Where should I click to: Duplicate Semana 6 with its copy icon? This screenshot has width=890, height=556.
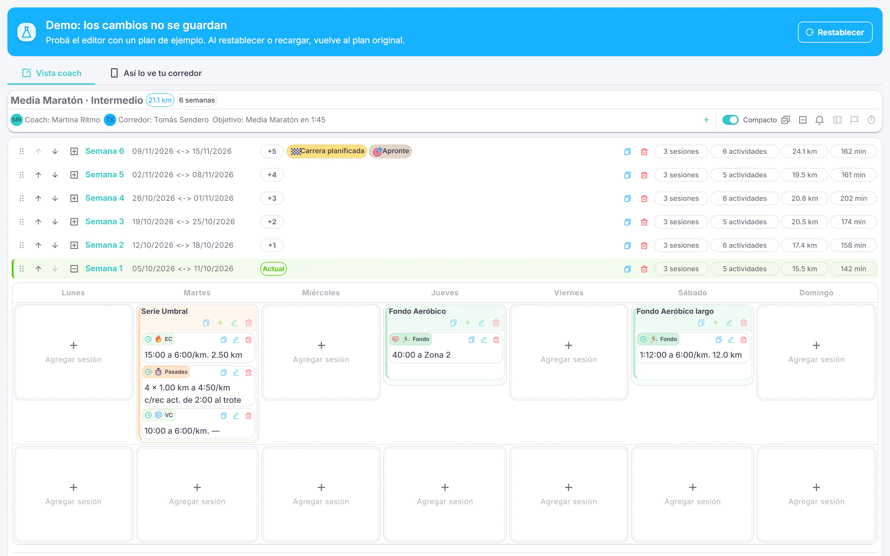point(627,151)
